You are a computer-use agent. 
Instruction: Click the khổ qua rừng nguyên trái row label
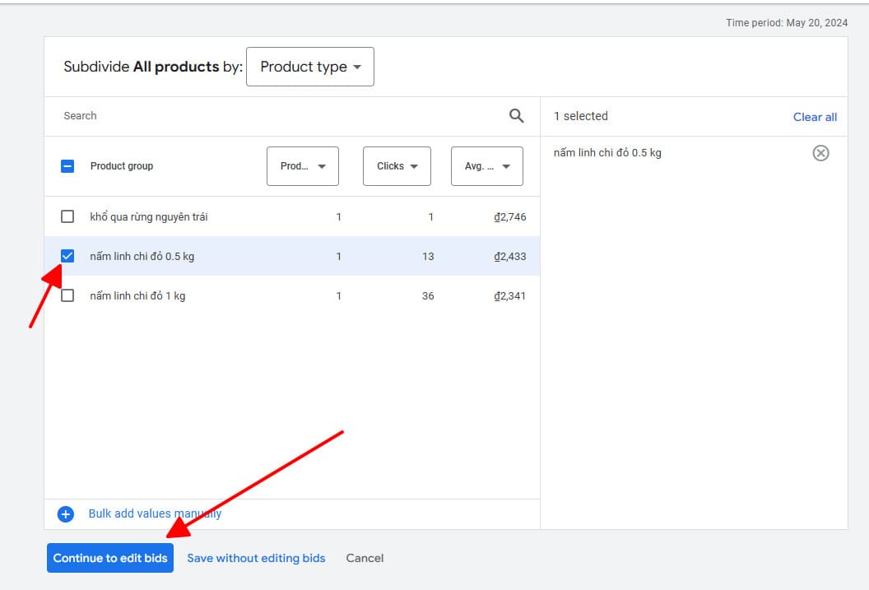tap(149, 216)
